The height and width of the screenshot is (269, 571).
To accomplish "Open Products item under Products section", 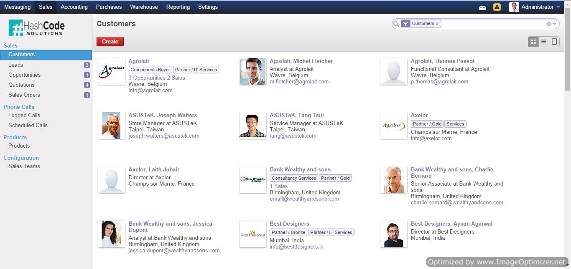I will tap(46, 146).
